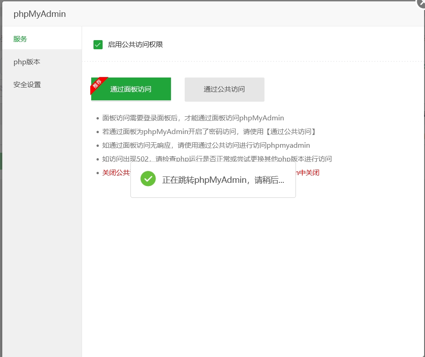Image resolution: width=425 pixels, height=357 pixels.
Task: Close the phpMyAdmin dialog
Action: tap(421, 3)
